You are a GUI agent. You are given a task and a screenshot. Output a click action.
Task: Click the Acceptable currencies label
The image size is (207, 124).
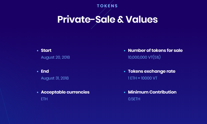pyautogui.click(x=65, y=92)
